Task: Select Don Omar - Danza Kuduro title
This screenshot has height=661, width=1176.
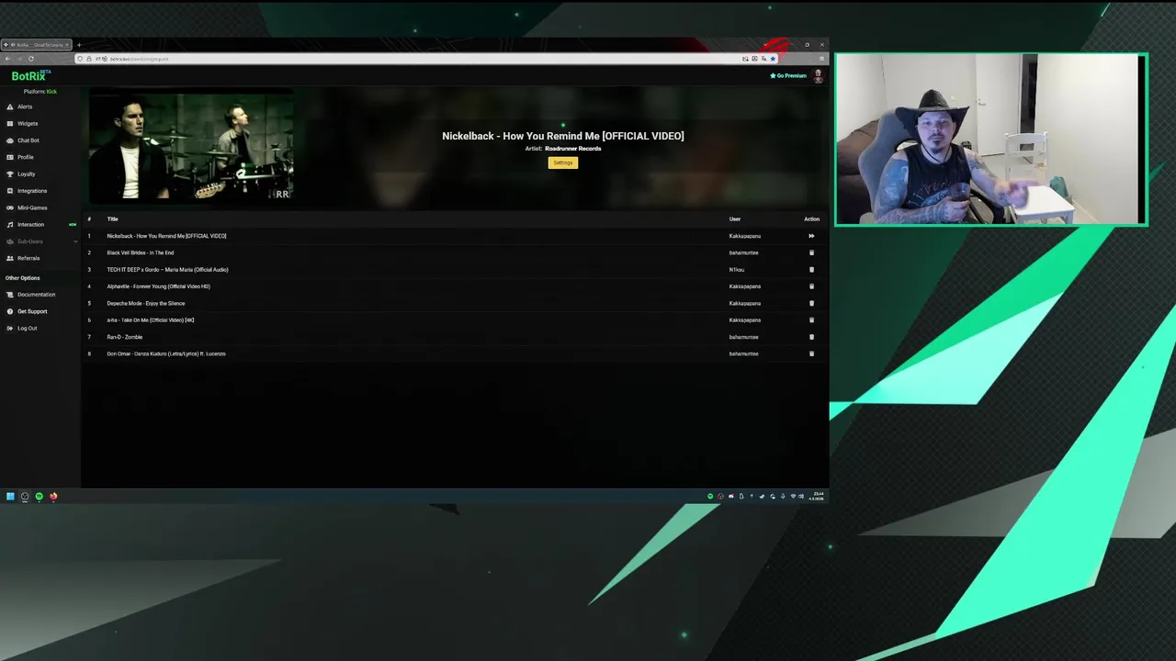Action: click(165, 353)
